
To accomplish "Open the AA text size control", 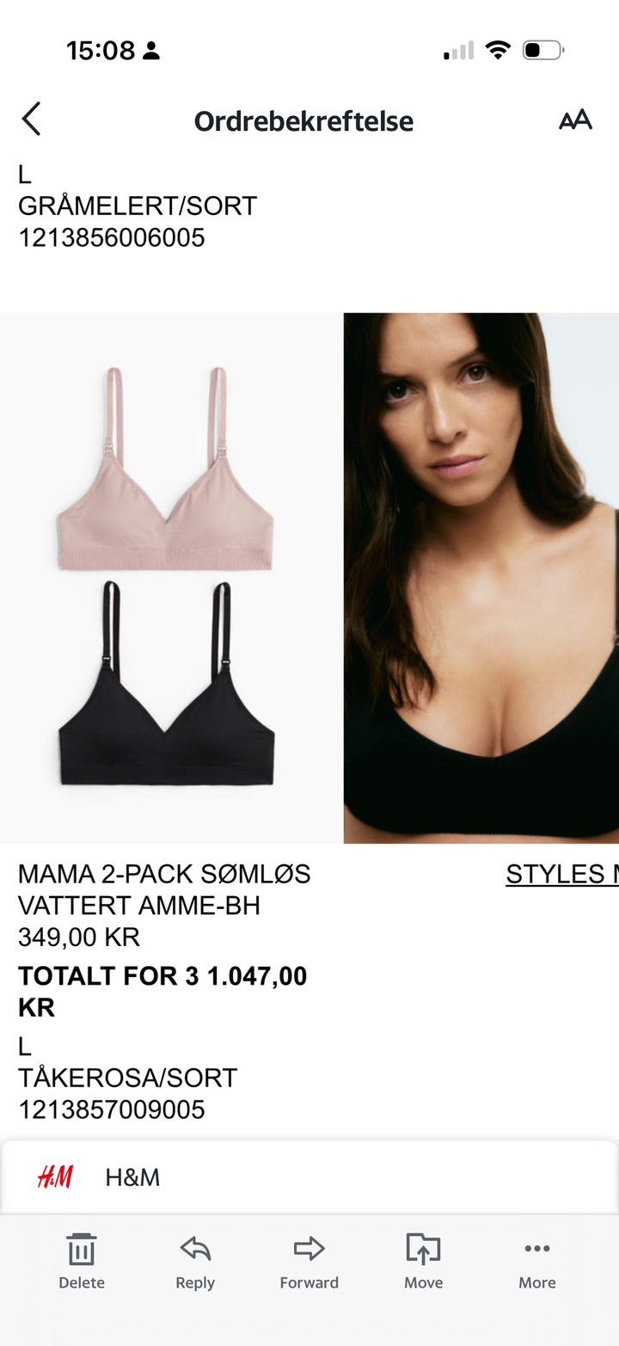I will [575, 120].
